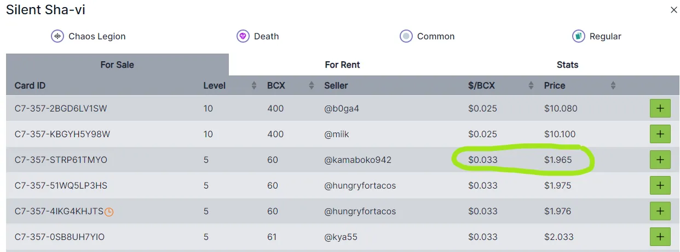
Task: Select the For Sale tab
Action: [117, 65]
